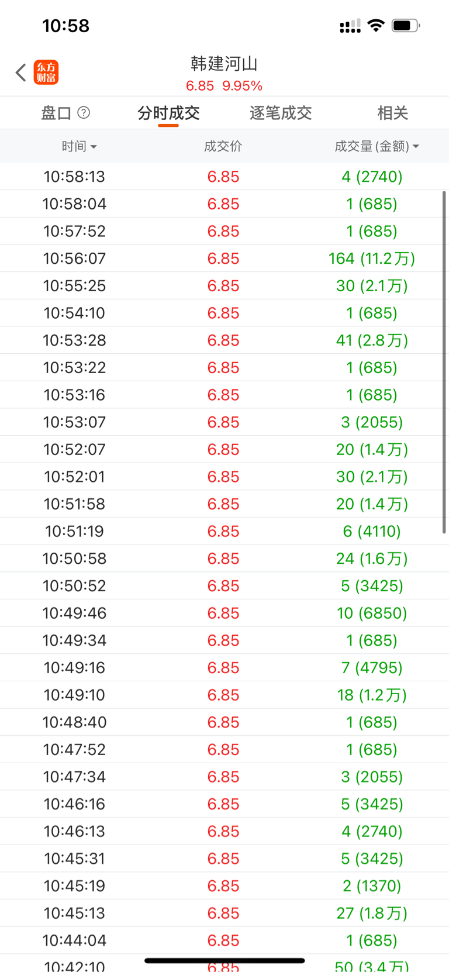Screen dimensions: 449x972
Task: Switch to the 相关 tab
Action: pyautogui.click(x=392, y=113)
